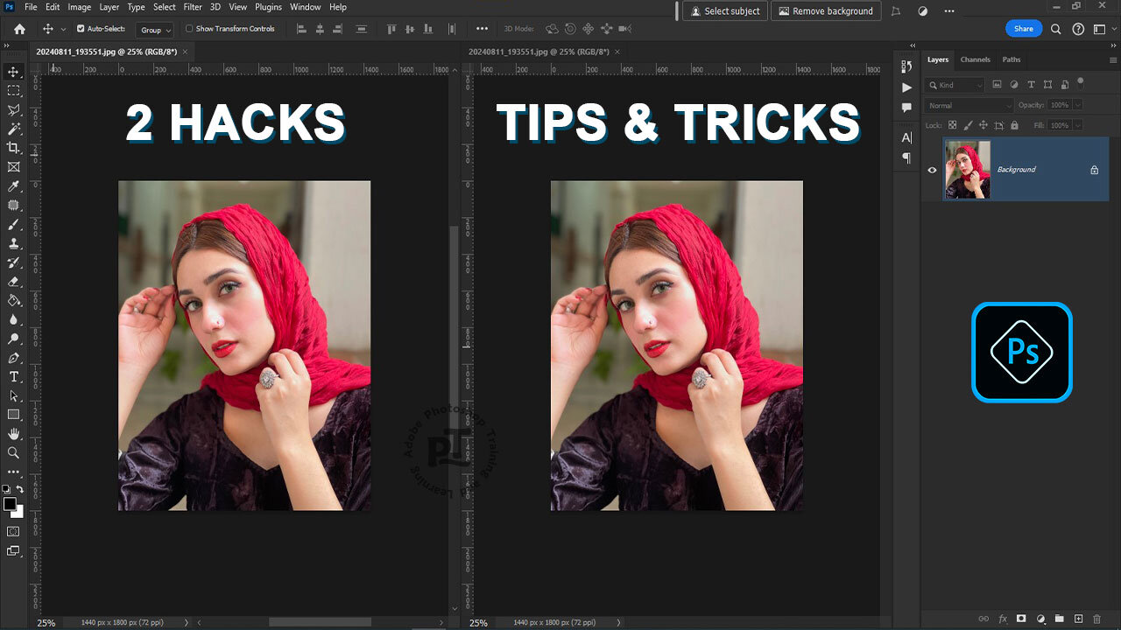The height and width of the screenshot is (630, 1121).
Task: Click the Select subject button
Action: click(x=725, y=11)
